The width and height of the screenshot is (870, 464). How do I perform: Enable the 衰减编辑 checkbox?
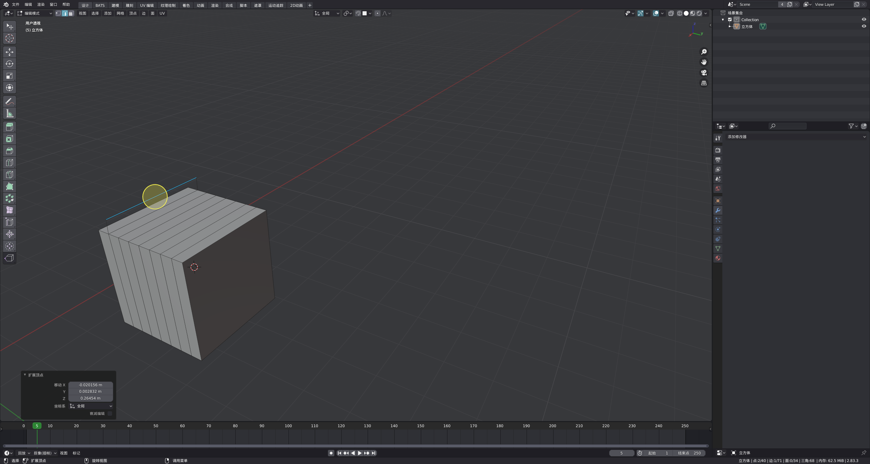click(x=110, y=414)
